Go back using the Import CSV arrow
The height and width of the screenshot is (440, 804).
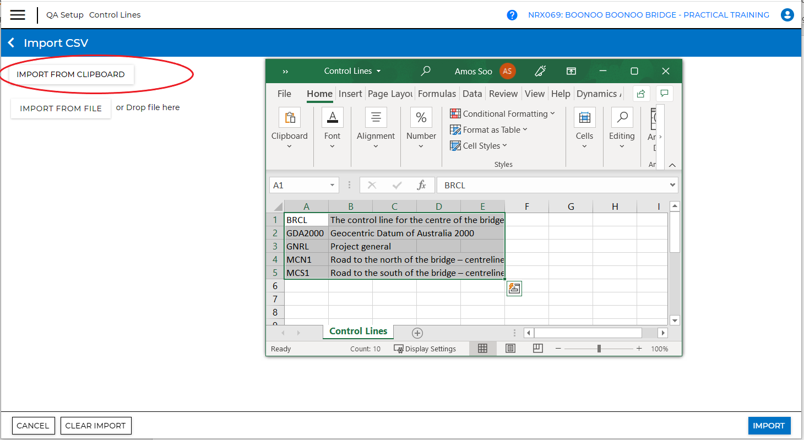pyautogui.click(x=12, y=43)
